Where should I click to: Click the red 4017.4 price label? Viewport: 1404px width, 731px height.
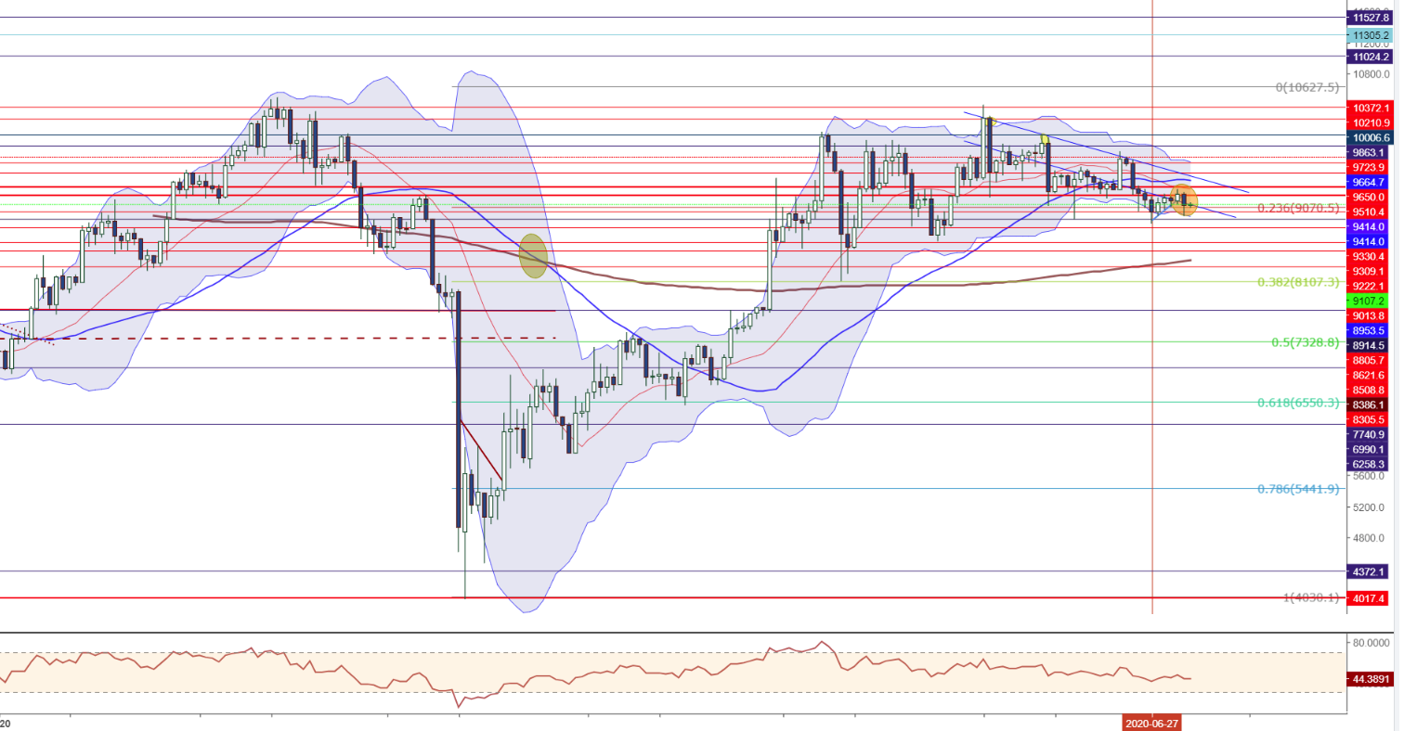[x=1371, y=598]
